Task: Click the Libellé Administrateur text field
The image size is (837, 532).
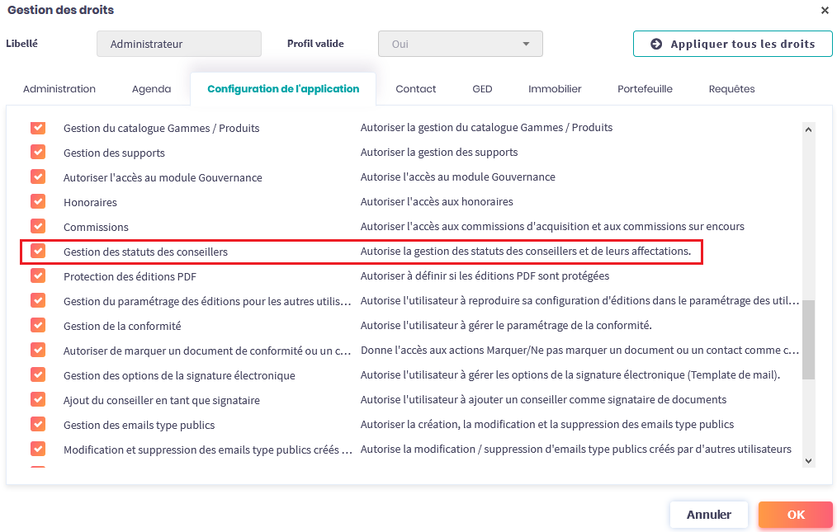Action: [x=178, y=44]
